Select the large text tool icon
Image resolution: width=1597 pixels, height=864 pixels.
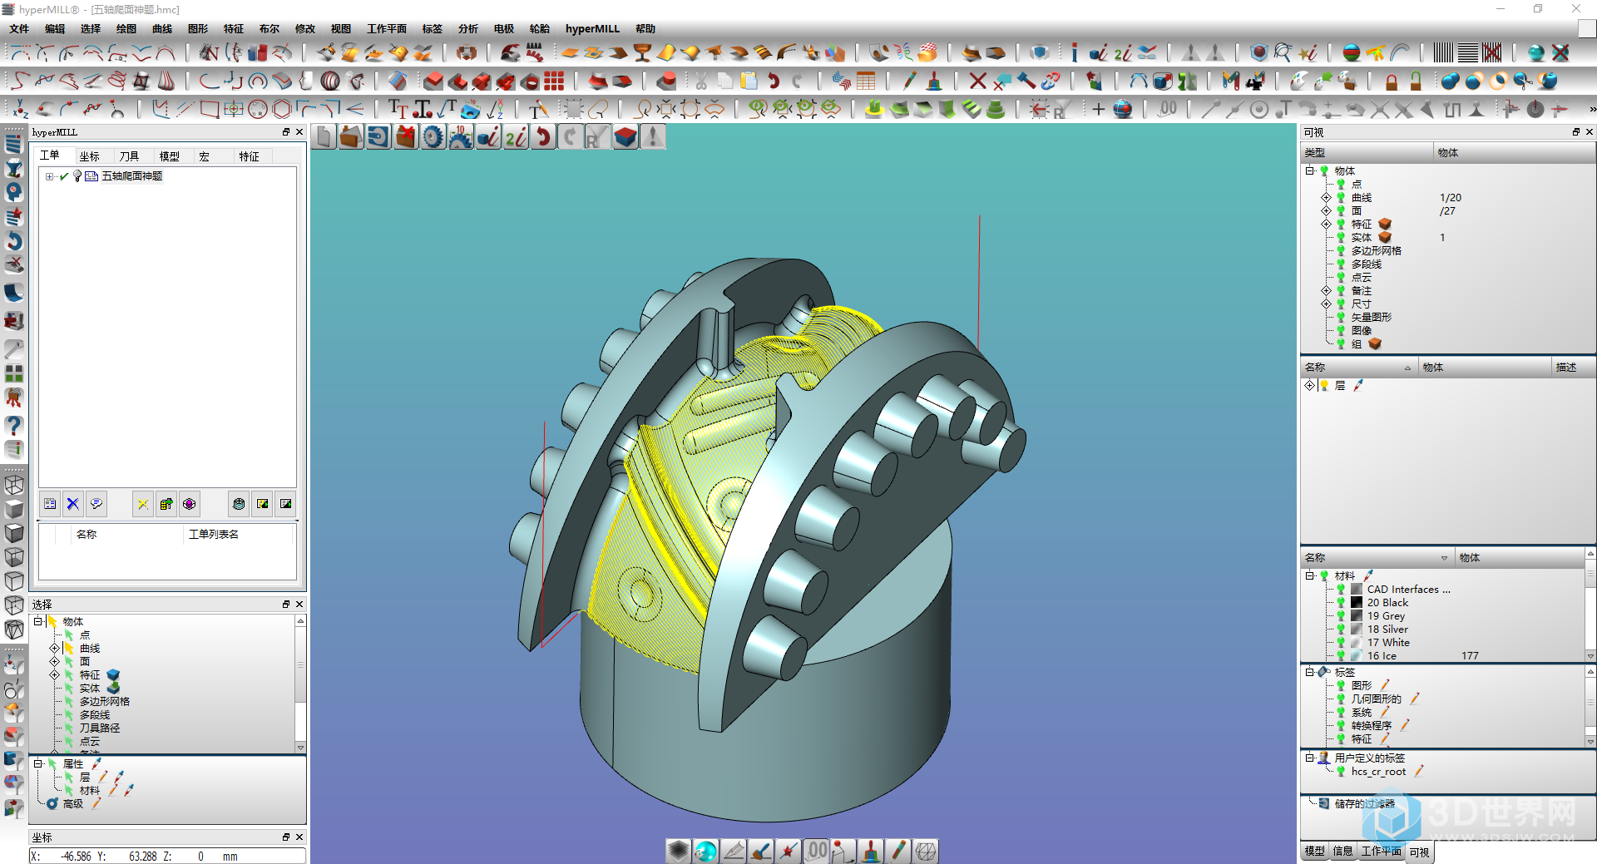click(398, 109)
